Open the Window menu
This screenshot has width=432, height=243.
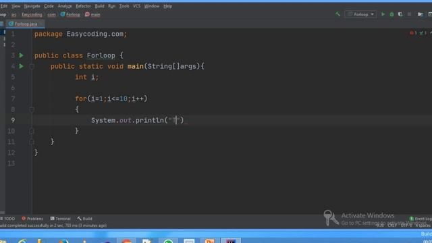pos(151,6)
